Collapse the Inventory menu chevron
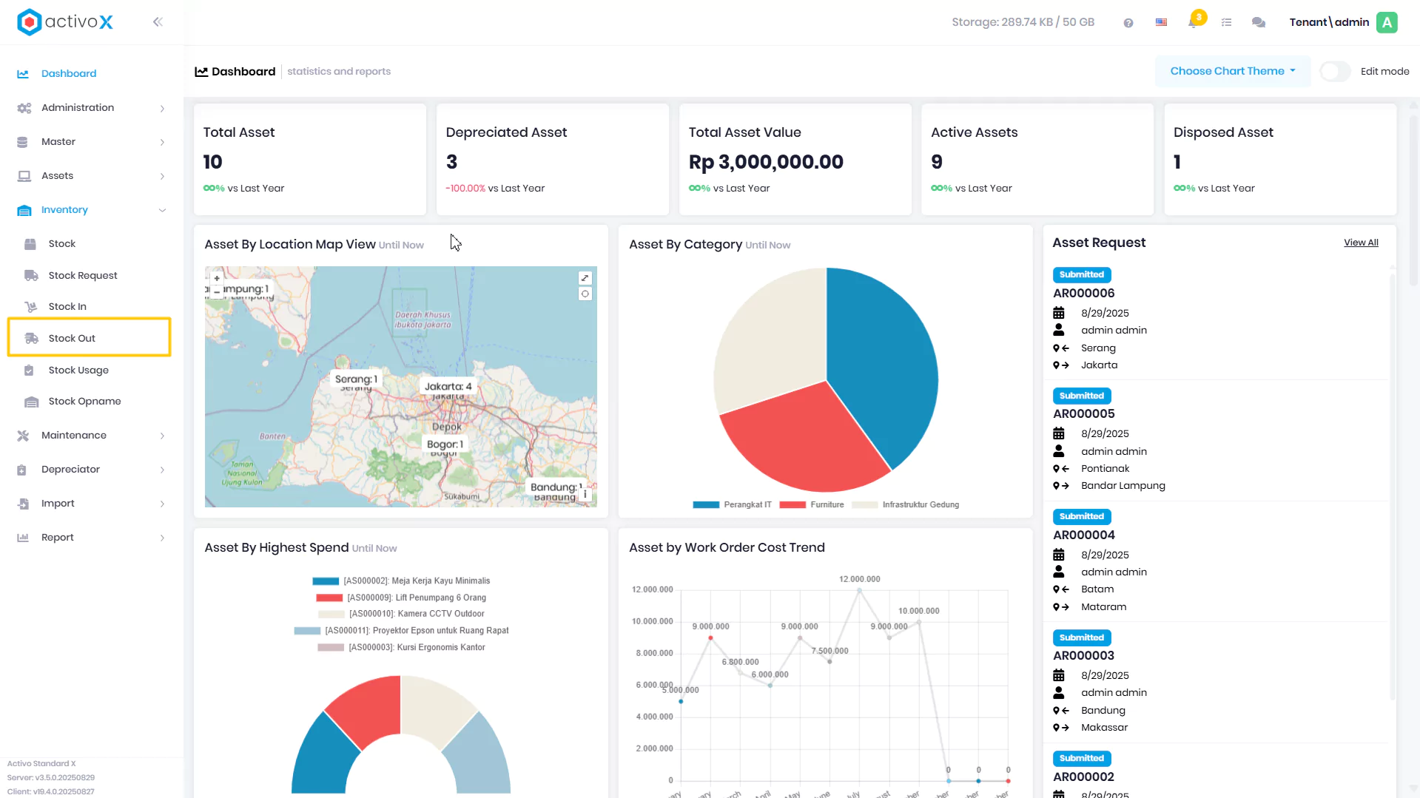The height and width of the screenshot is (798, 1420). point(162,211)
